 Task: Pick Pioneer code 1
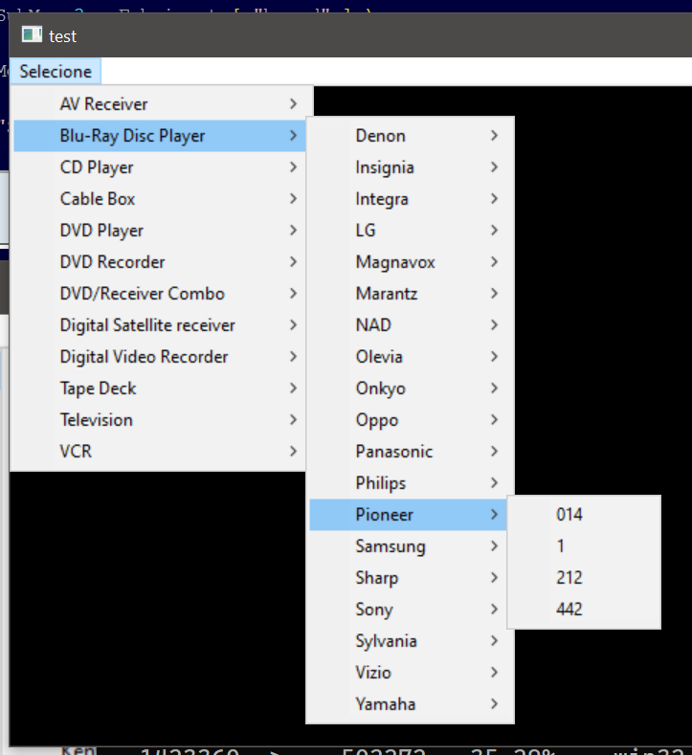click(584, 546)
